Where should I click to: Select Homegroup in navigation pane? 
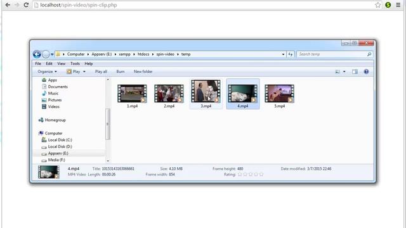[x=52, y=120]
